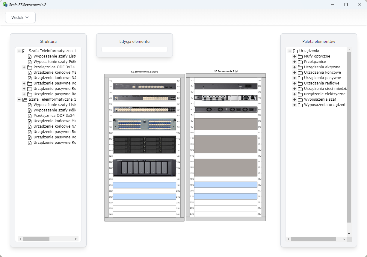367x257 pixels.
Task: Click the Edycja elementu input field
Action: tap(135, 49)
